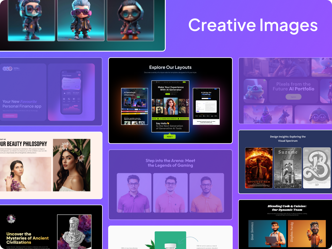
Task: Select the Make Your Experience AI Generator layout
Action: tap(170, 106)
